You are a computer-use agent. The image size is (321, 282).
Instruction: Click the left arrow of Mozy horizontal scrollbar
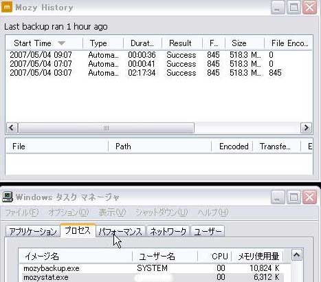(x=12, y=128)
